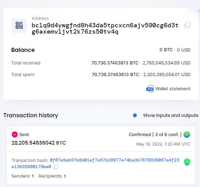Click the red Sent minus icon
Screen dimensions: 200x187
click(15, 135)
